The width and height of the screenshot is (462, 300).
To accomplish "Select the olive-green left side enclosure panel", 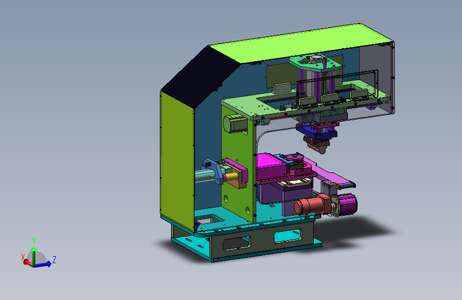I will tap(177, 161).
